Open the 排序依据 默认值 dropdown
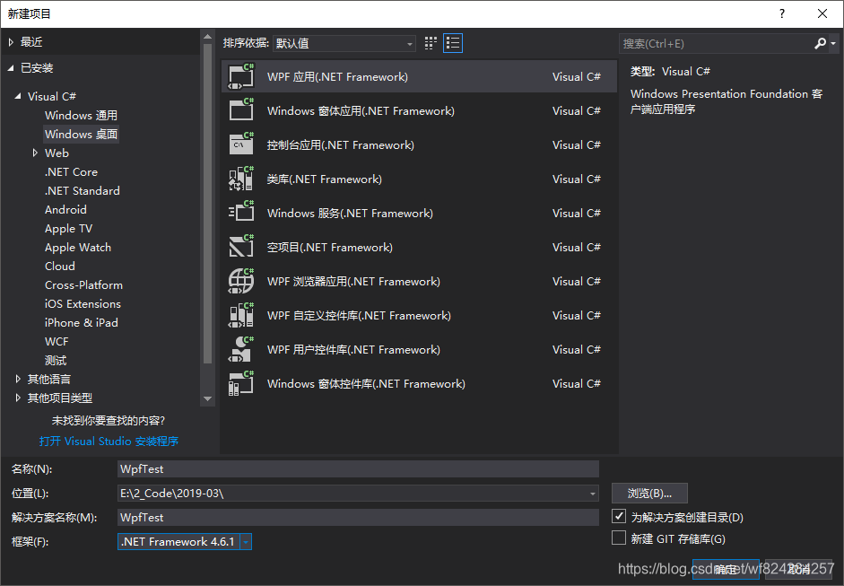Viewport: 844px width, 586px height. pyautogui.click(x=344, y=43)
